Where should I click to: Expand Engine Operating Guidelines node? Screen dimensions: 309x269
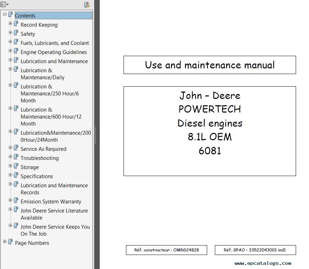(x=10, y=51)
